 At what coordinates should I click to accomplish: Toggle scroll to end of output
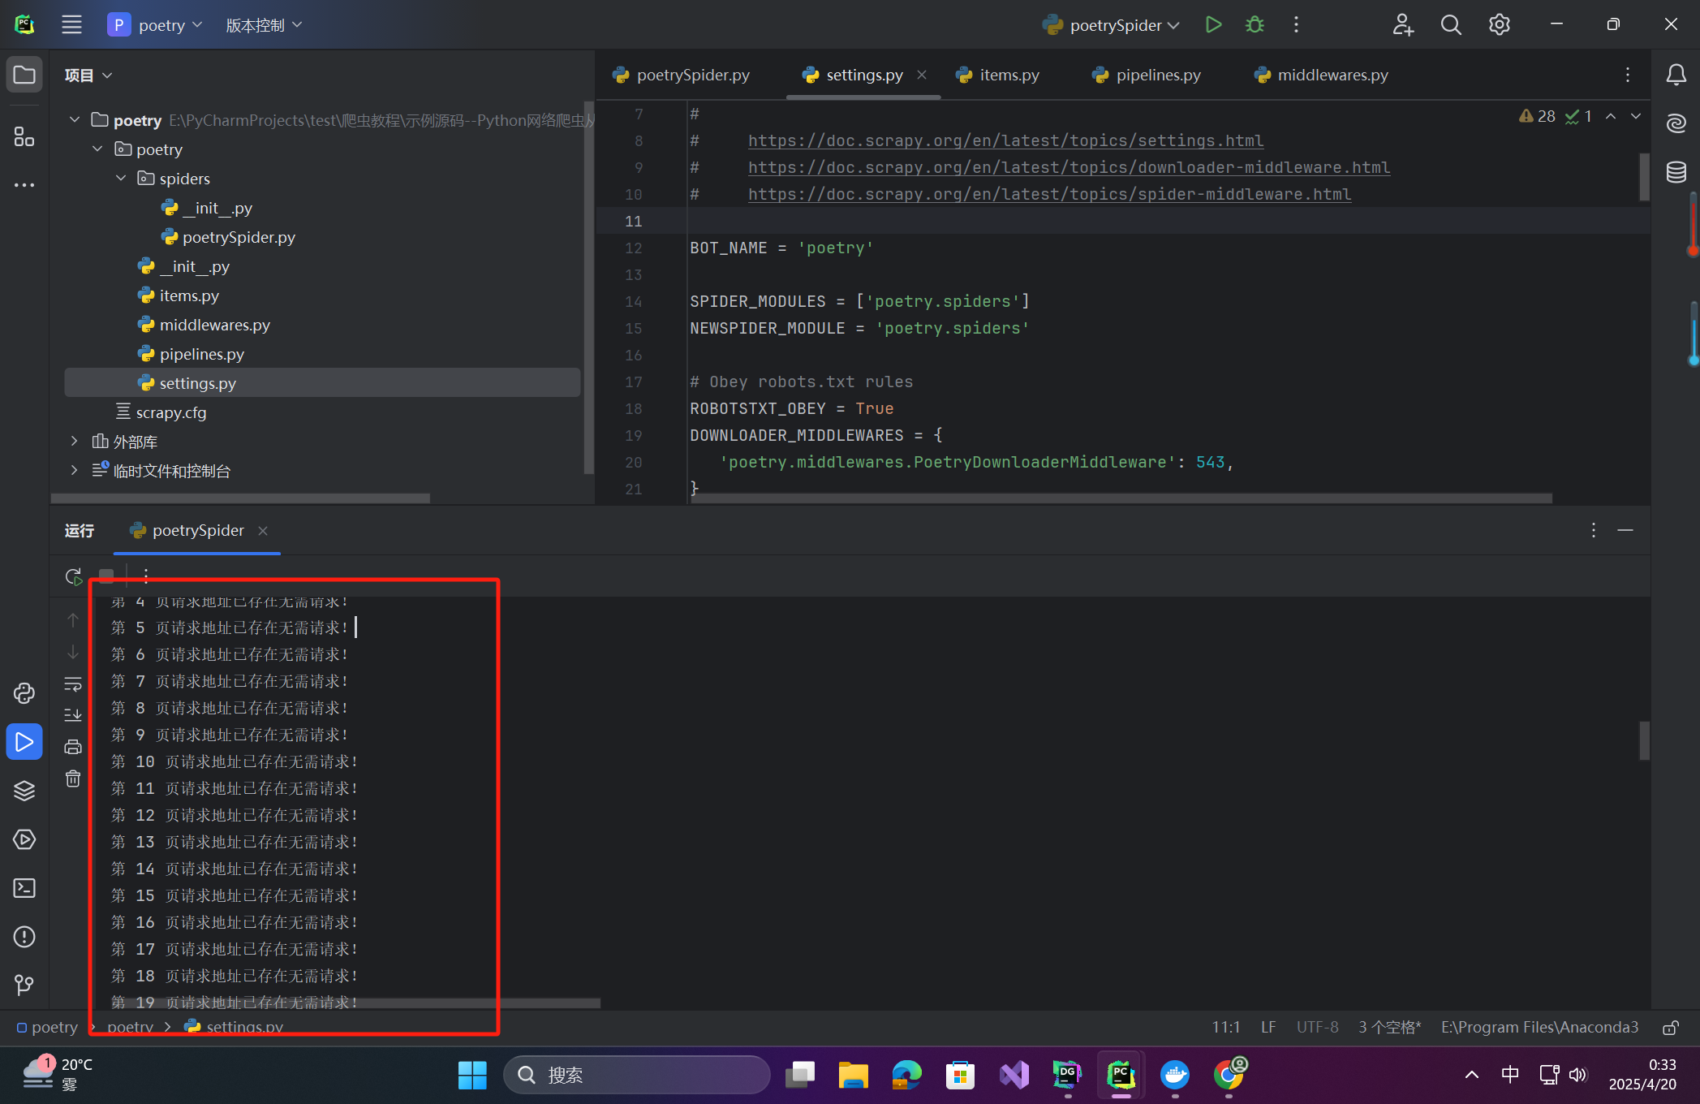(x=73, y=715)
